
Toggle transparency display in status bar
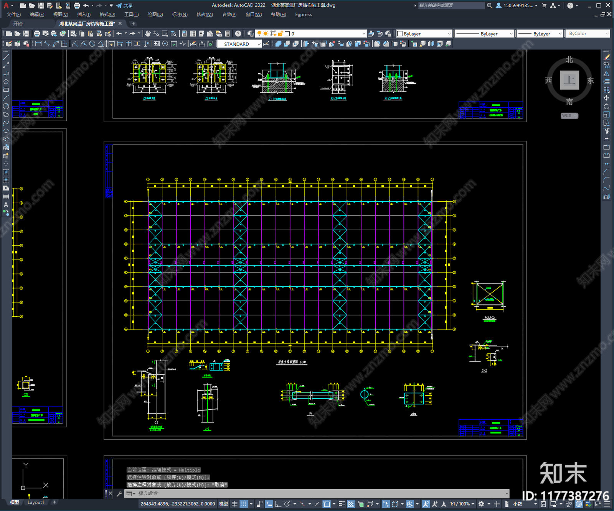(x=351, y=504)
